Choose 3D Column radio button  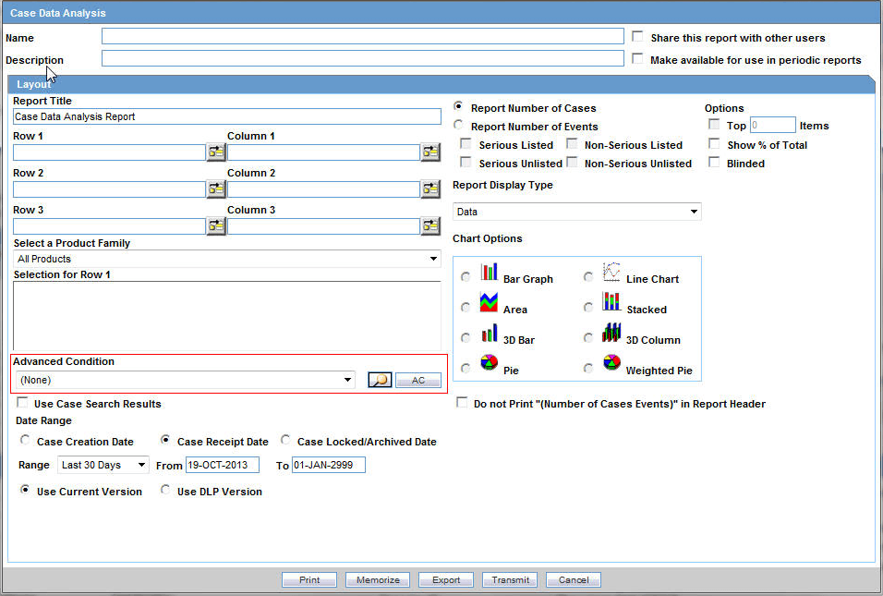tap(588, 338)
